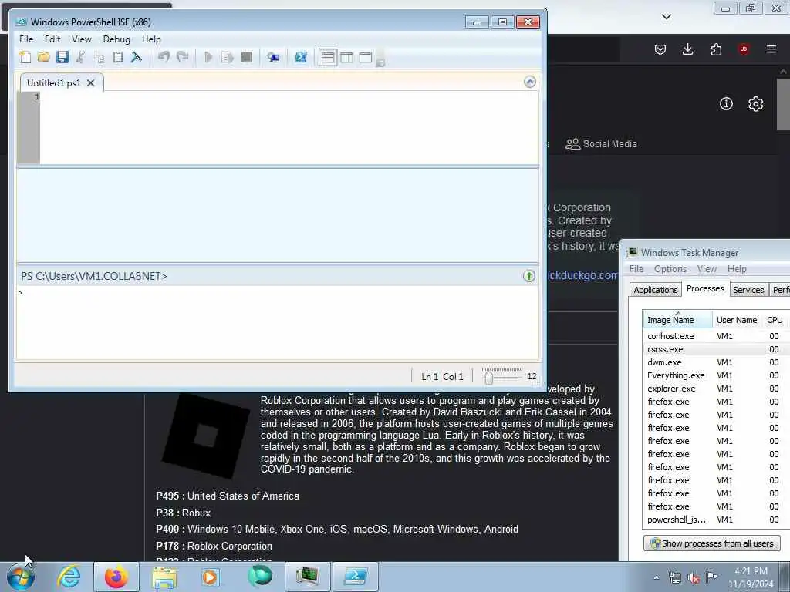Open Task Manager Options menu
790x592 pixels.
pyautogui.click(x=670, y=269)
